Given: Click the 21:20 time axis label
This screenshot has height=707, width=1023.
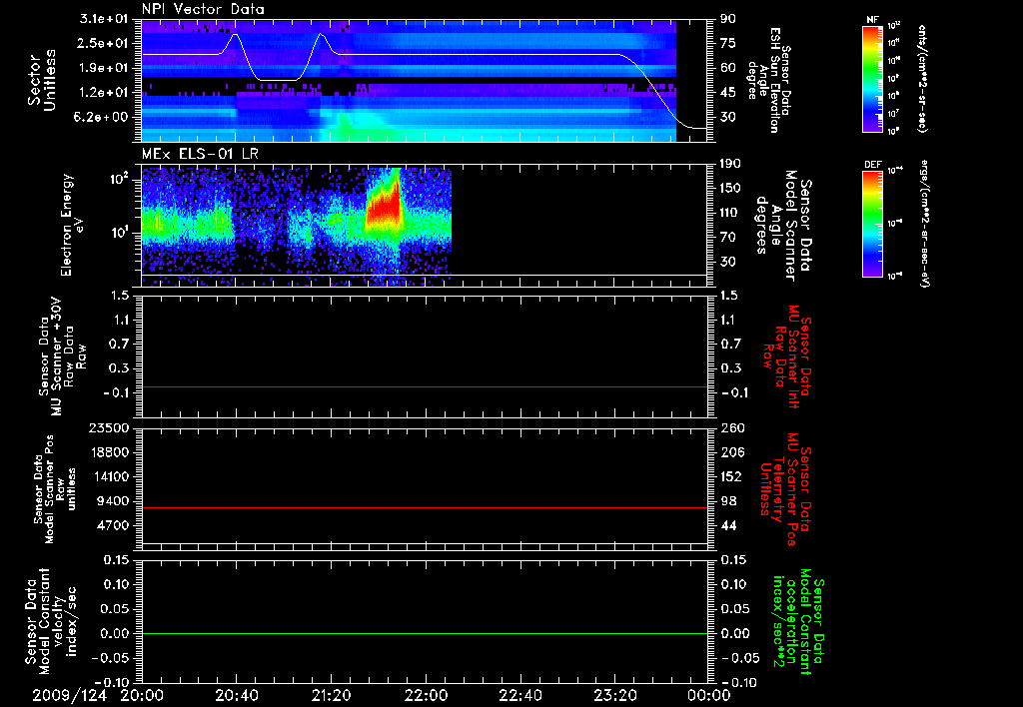Looking at the screenshot, I should pyautogui.click(x=332, y=695).
